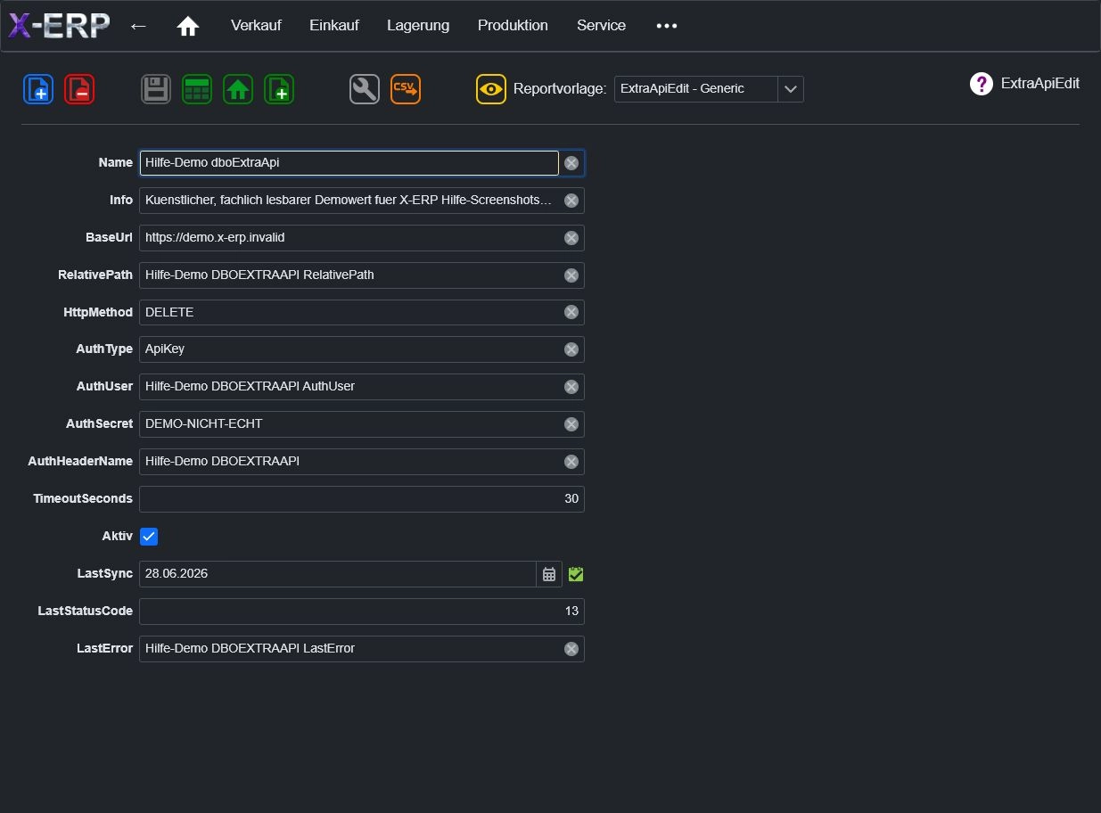Open the wrench settings tool icon

click(365, 89)
